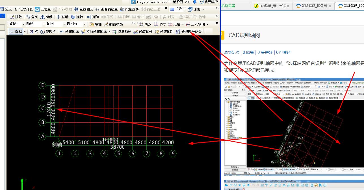
Task: Close the 360导航 browser tab
Action: 288,6
